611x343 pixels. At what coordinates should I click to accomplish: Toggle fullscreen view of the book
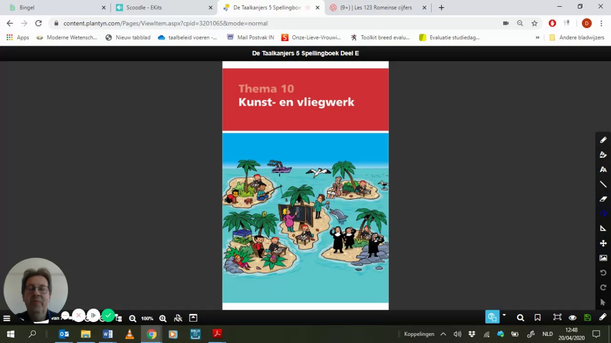(x=557, y=318)
